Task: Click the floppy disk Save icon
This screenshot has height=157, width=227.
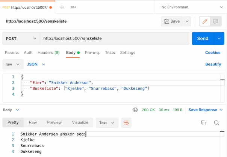Action: tap(166, 21)
